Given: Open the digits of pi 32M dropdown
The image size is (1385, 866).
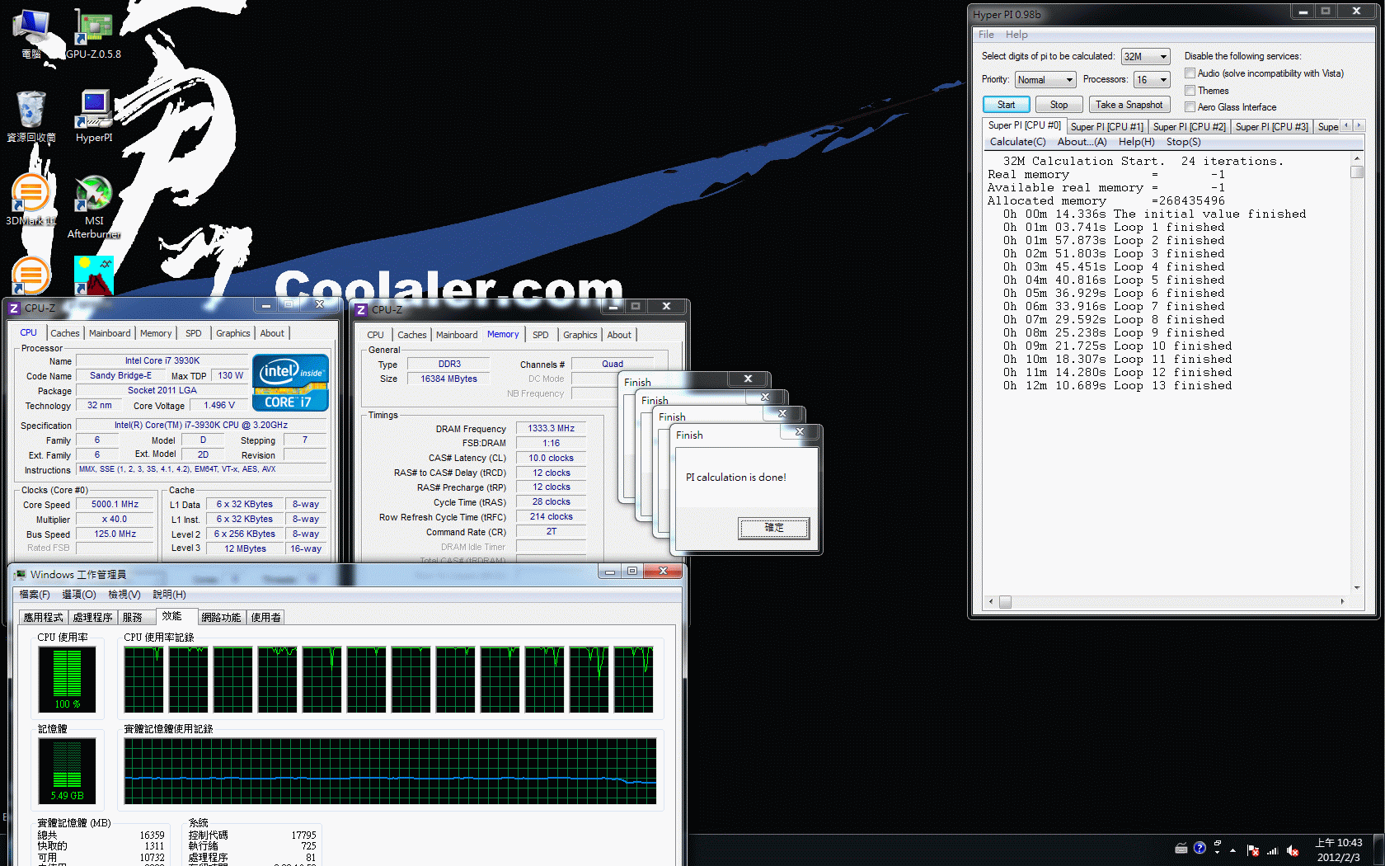Looking at the screenshot, I should click(x=1145, y=57).
